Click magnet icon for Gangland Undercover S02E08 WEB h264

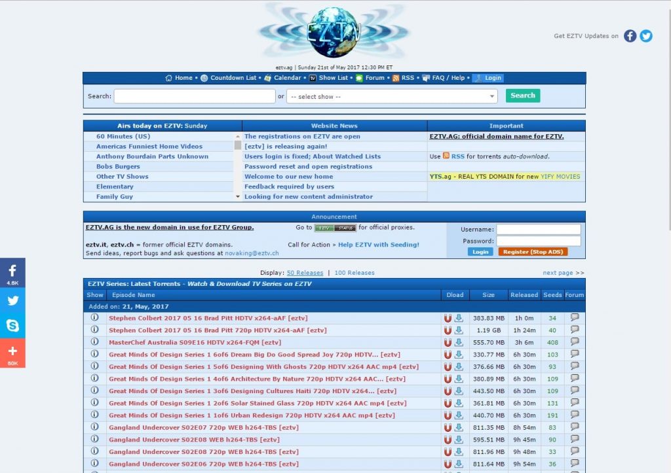click(x=448, y=440)
